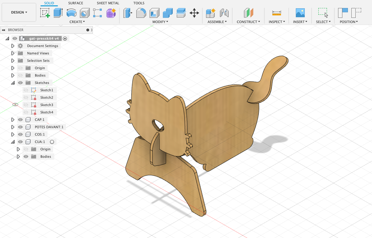Open the Modify dropdown menu

tap(159, 22)
